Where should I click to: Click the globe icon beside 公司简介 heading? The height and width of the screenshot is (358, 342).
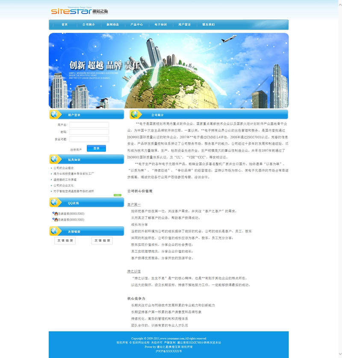pos(136,114)
